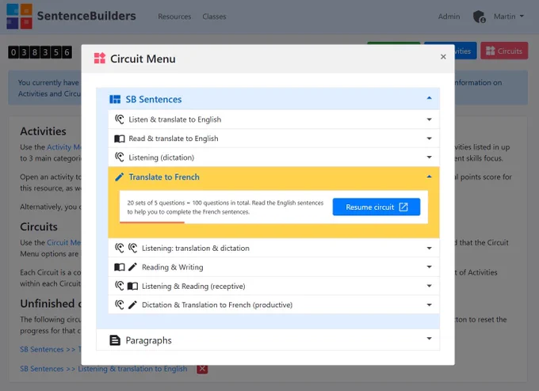Collapse the SB Sentences section
The height and width of the screenshot is (391, 539).
(x=429, y=98)
